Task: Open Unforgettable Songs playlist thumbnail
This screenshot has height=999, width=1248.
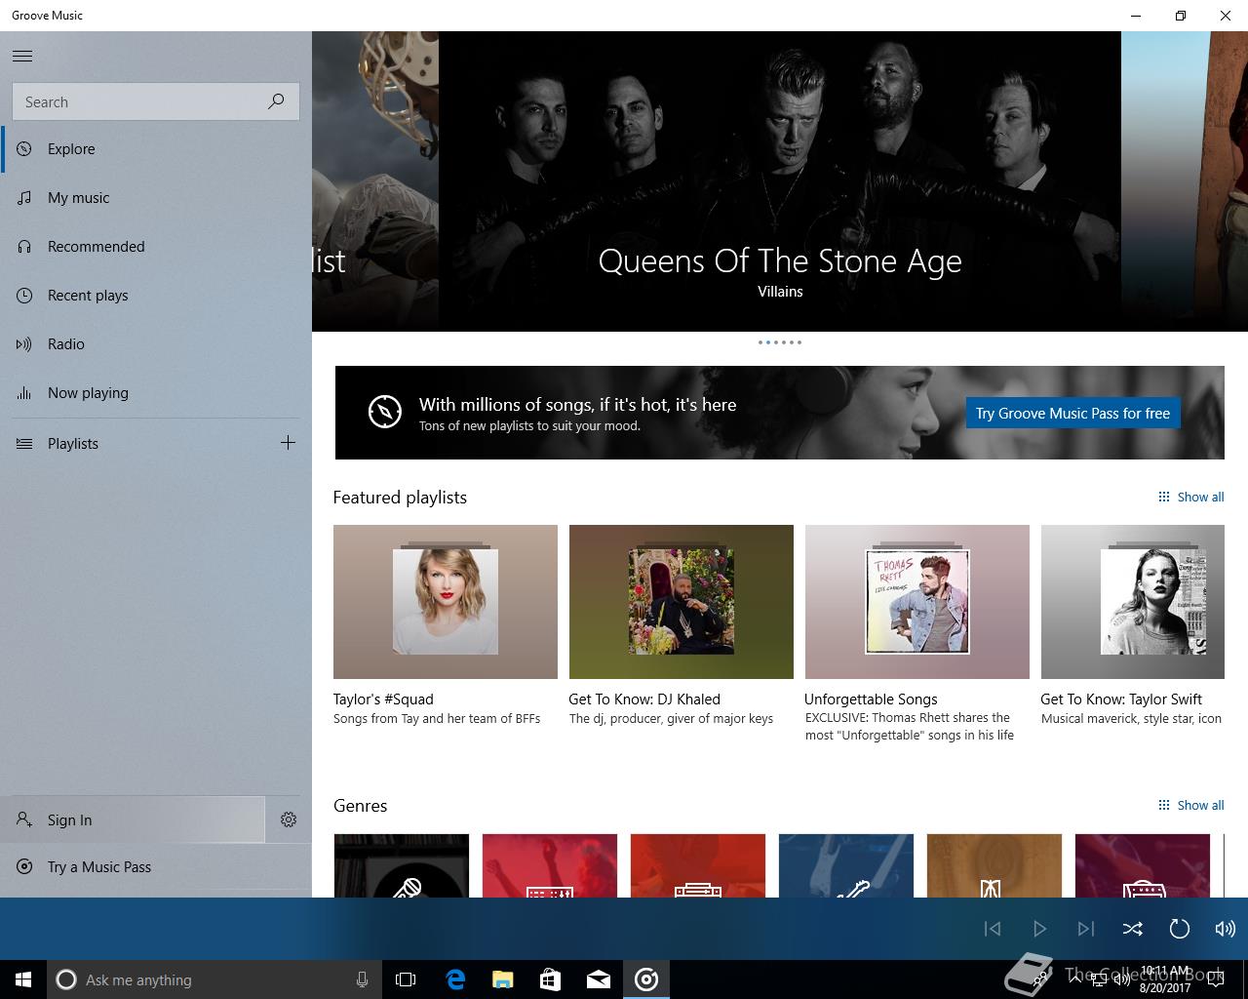Action: [x=917, y=602]
